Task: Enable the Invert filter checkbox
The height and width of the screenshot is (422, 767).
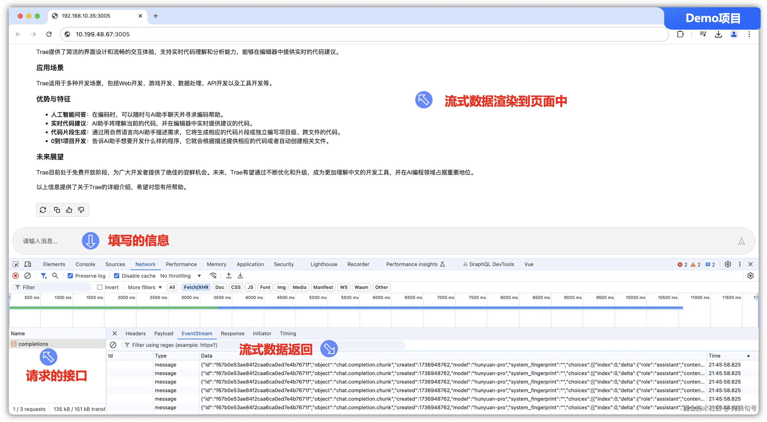Action: point(100,287)
